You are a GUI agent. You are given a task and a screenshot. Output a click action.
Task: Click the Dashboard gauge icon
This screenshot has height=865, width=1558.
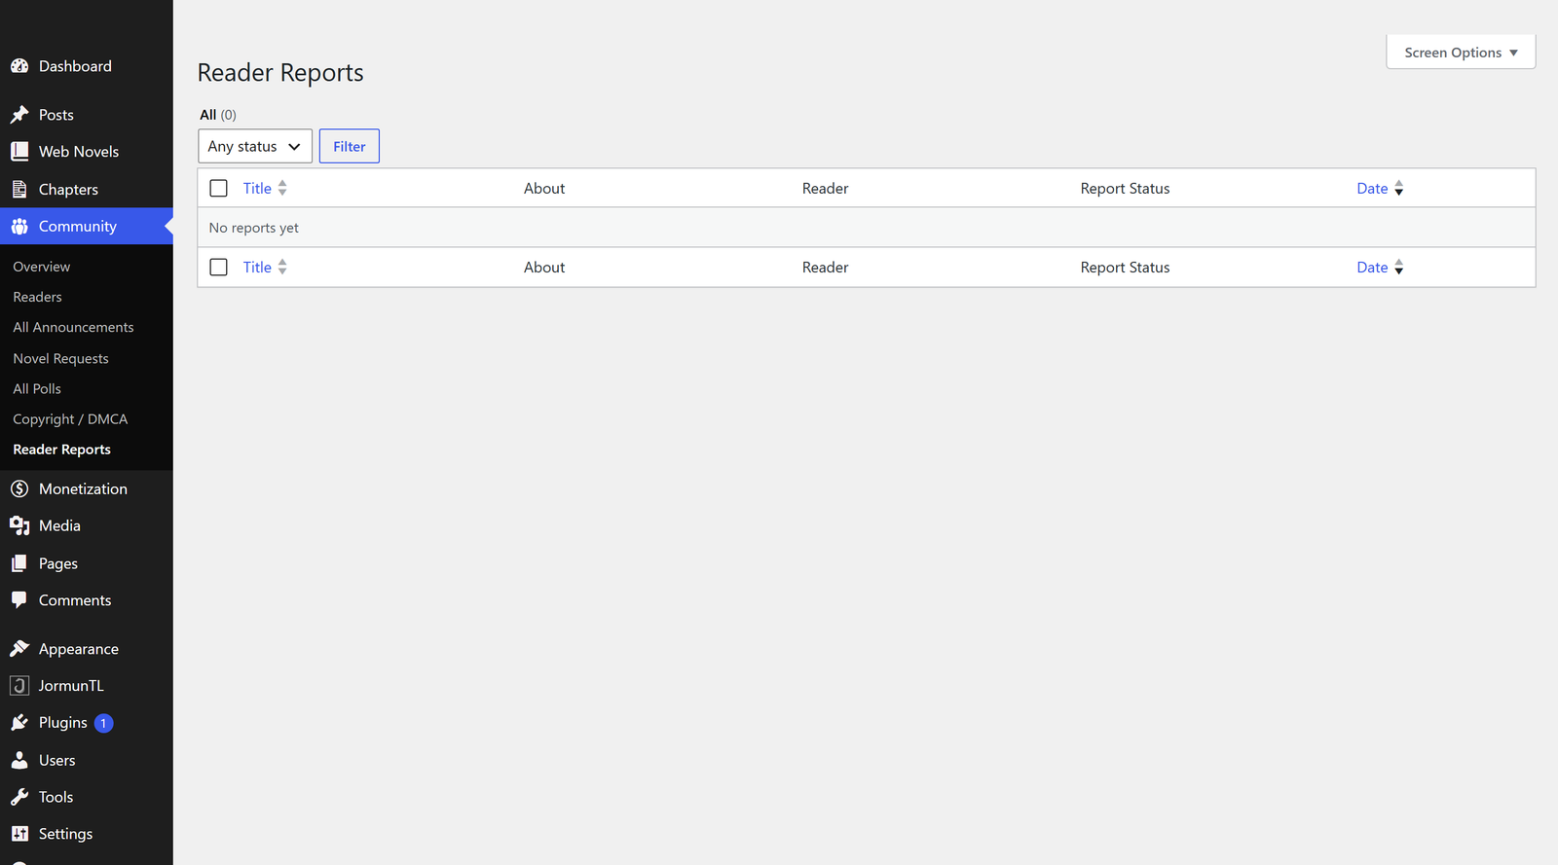tap(19, 66)
